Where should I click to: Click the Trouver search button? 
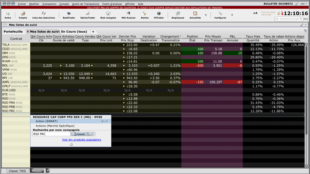[82, 134]
